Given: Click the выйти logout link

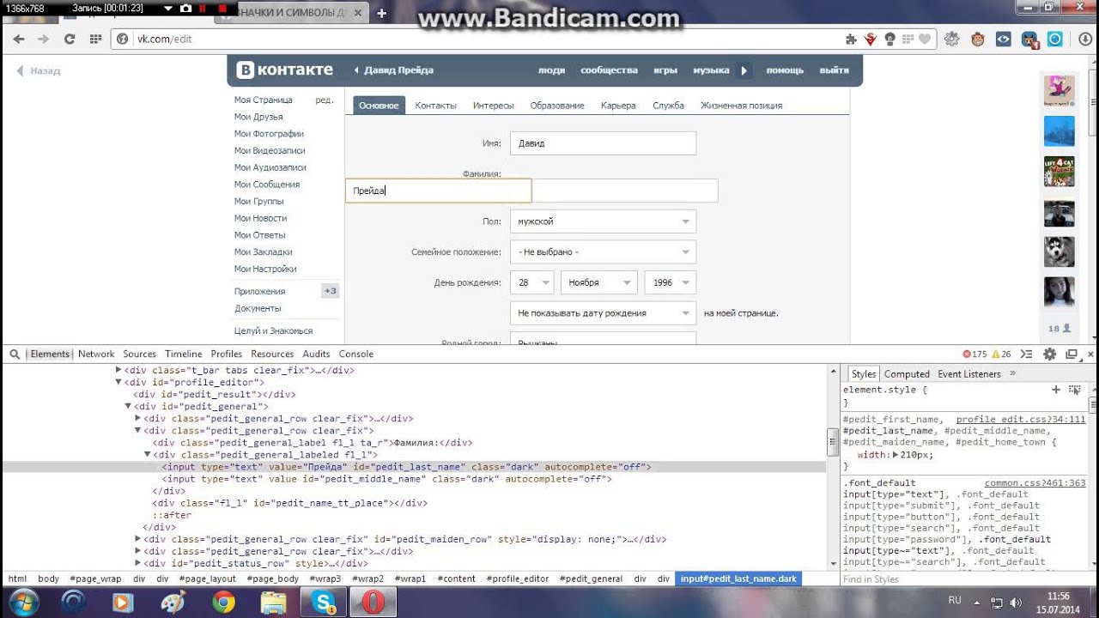Looking at the screenshot, I should (x=834, y=70).
